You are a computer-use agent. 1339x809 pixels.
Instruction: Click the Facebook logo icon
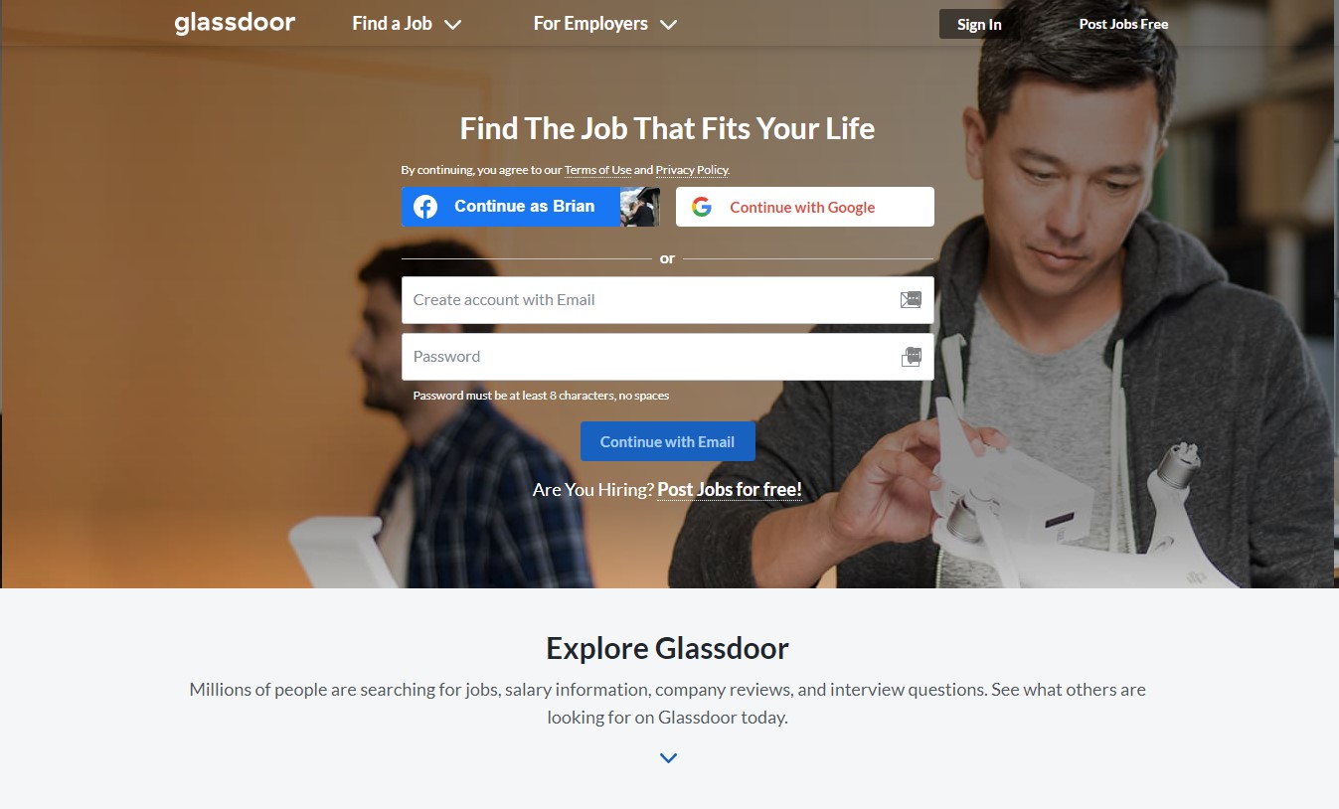point(425,207)
